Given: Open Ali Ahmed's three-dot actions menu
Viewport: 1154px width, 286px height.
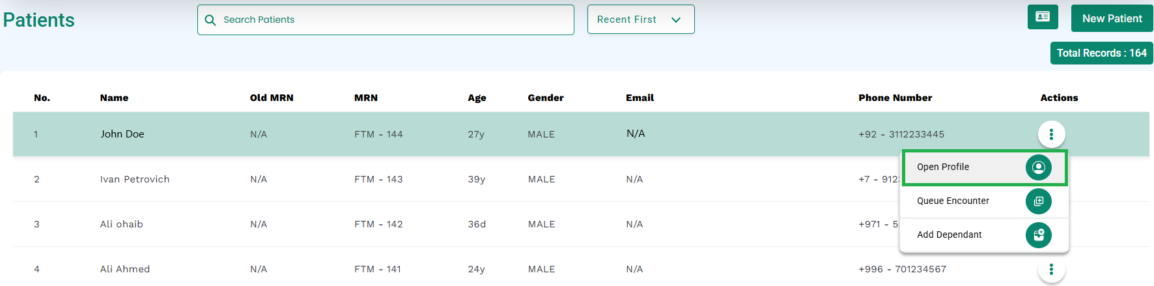Looking at the screenshot, I should tap(1051, 269).
